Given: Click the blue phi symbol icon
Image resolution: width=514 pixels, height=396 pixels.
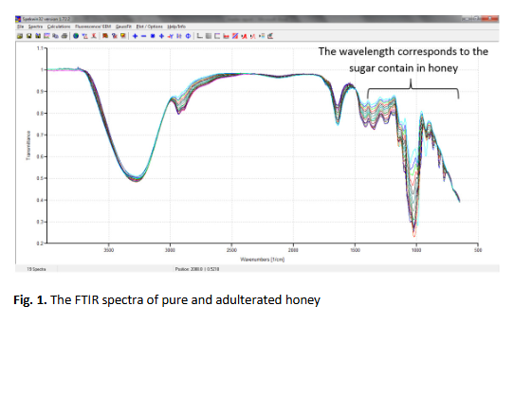Looking at the screenshot, I should 188,36.
